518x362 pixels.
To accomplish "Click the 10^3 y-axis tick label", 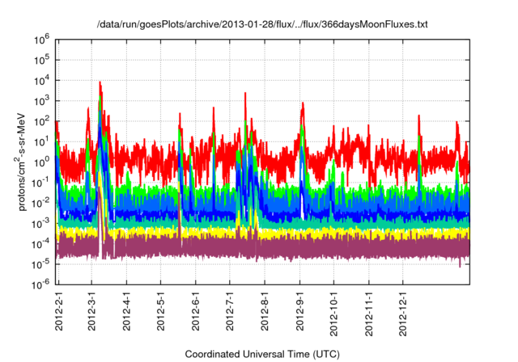I will pyautogui.click(x=41, y=102).
